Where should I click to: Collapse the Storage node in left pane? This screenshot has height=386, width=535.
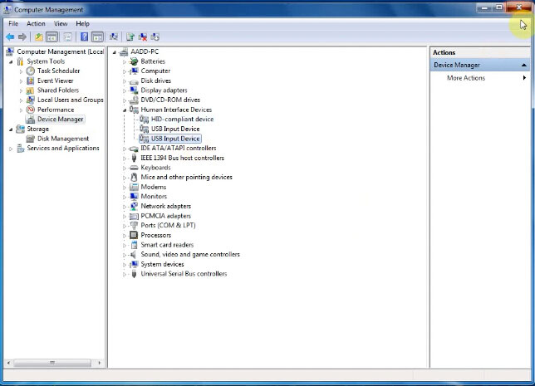(11, 129)
